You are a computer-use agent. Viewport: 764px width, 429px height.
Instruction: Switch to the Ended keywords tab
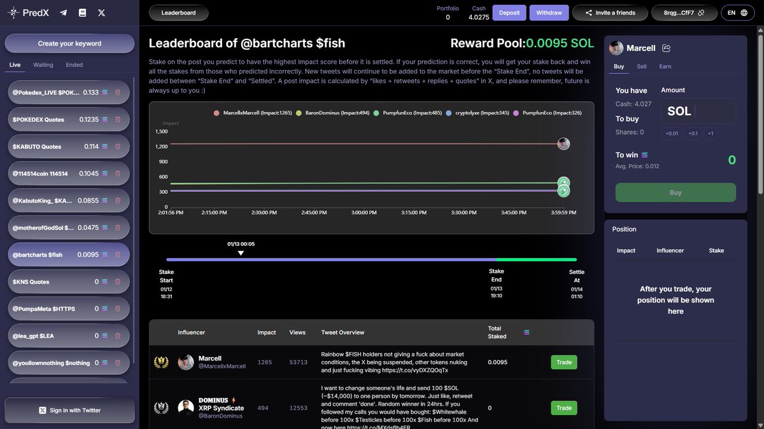74,65
